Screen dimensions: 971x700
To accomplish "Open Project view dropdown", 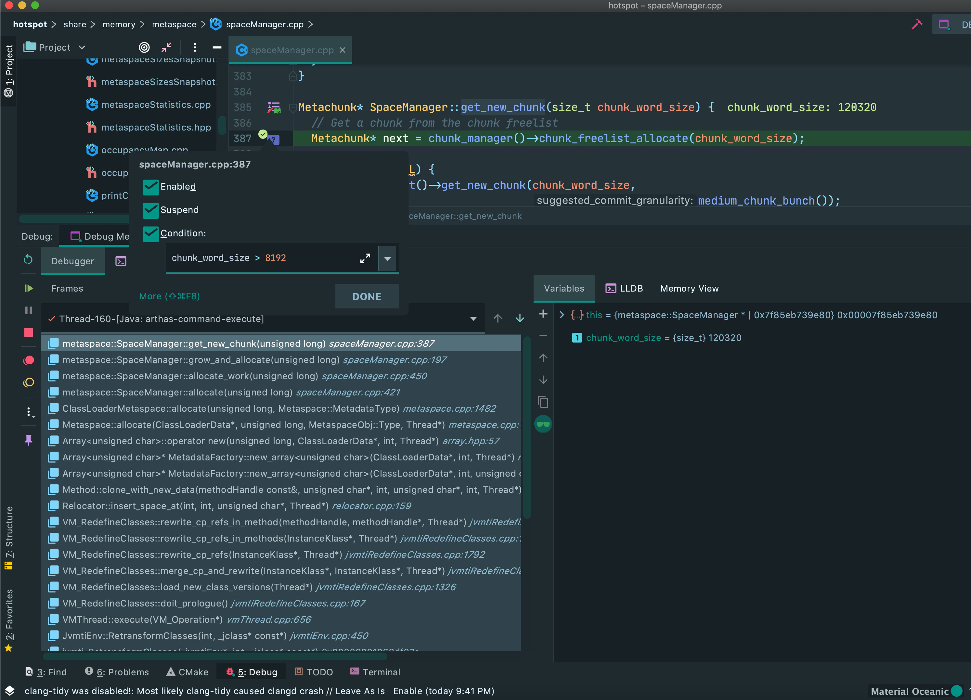I will [x=82, y=47].
